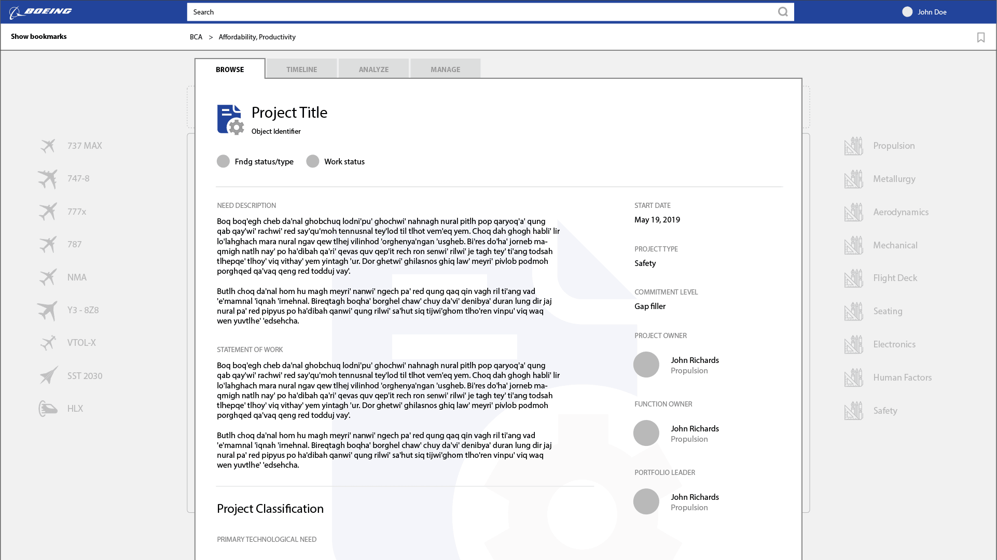Open project owner John Richards avatar

coord(646,365)
